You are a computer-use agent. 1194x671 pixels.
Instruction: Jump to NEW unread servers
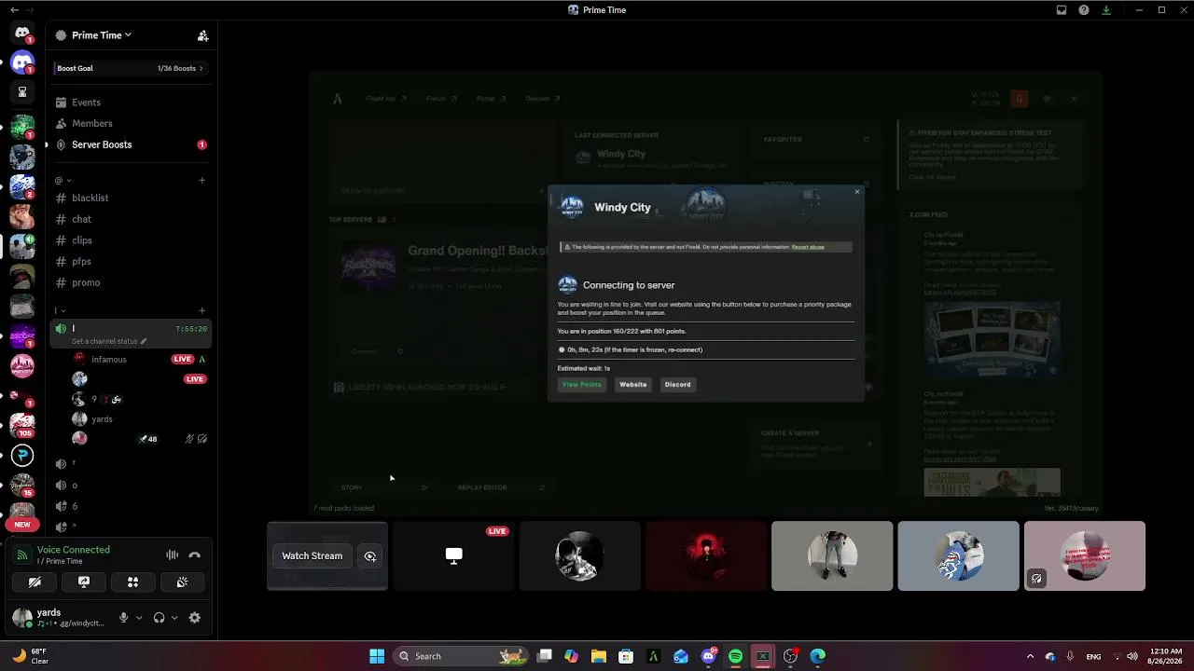pos(22,525)
